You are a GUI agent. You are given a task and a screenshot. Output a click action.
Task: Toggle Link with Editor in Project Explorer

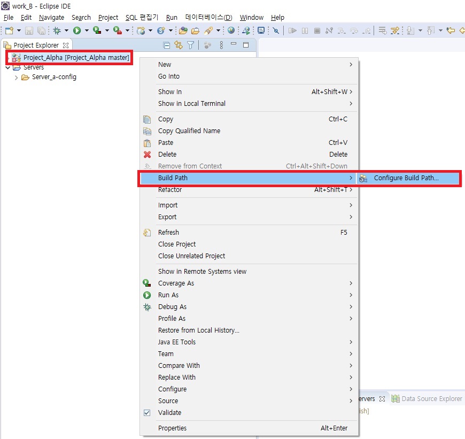pos(179,45)
